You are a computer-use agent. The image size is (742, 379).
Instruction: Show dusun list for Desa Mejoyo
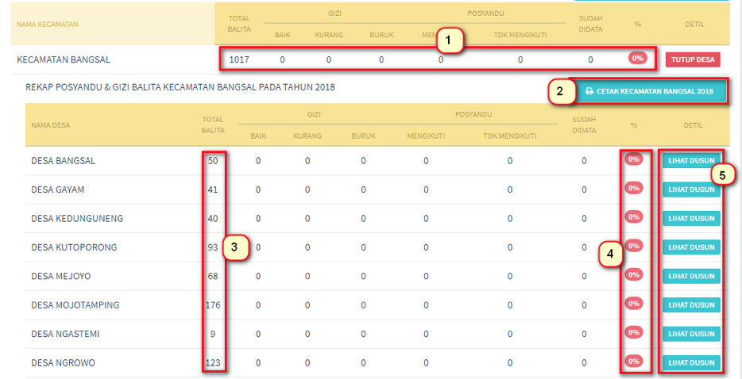coord(690,276)
